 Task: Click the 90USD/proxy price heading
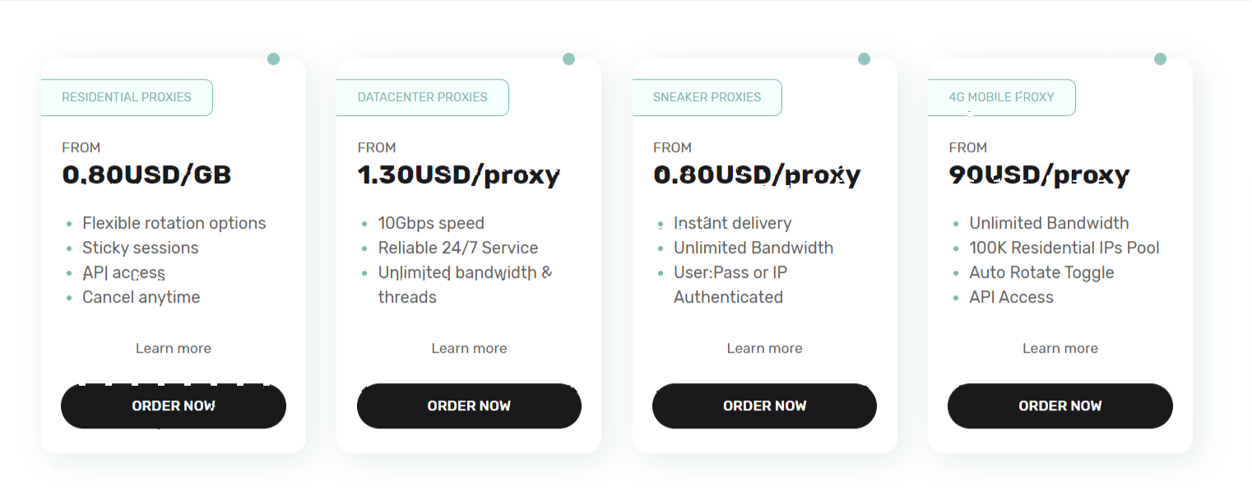click(1038, 175)
